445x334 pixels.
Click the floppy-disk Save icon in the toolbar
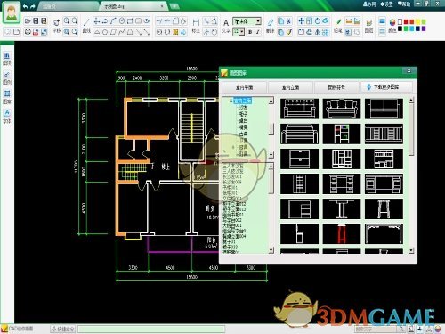(36, 21)
